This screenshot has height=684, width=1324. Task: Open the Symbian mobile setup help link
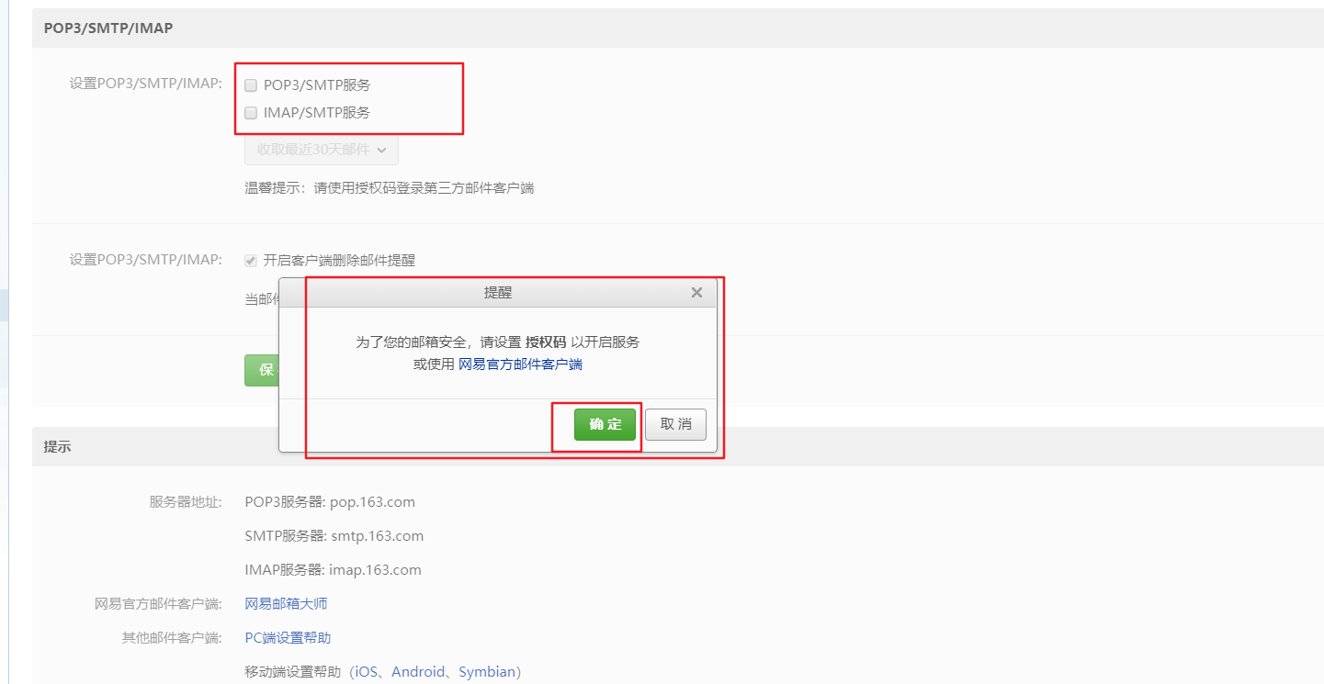(488, 671)
